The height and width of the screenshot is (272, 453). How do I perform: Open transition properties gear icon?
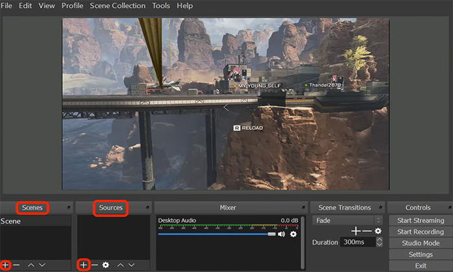(x=378, y=231)
